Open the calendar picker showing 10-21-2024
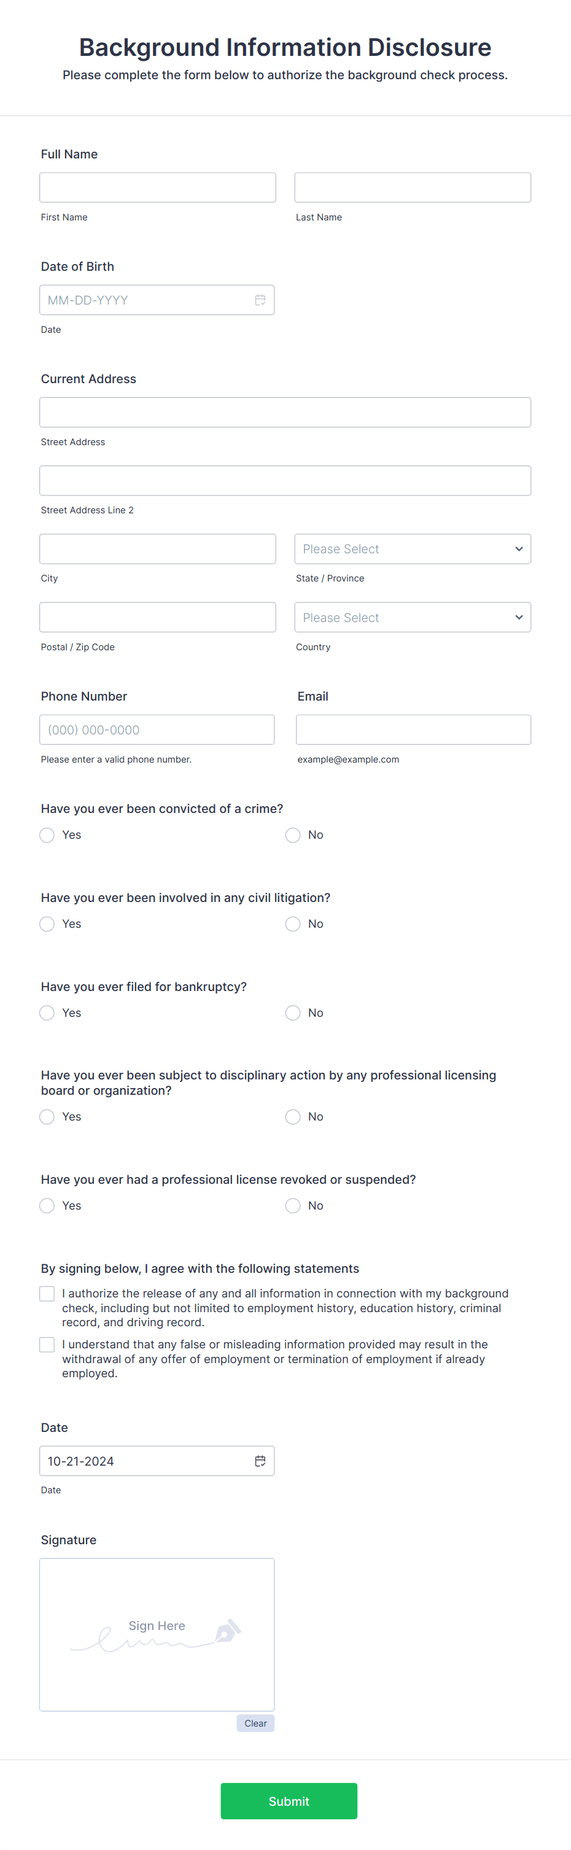571x1850 pixels. click(x=260, y=1460)
